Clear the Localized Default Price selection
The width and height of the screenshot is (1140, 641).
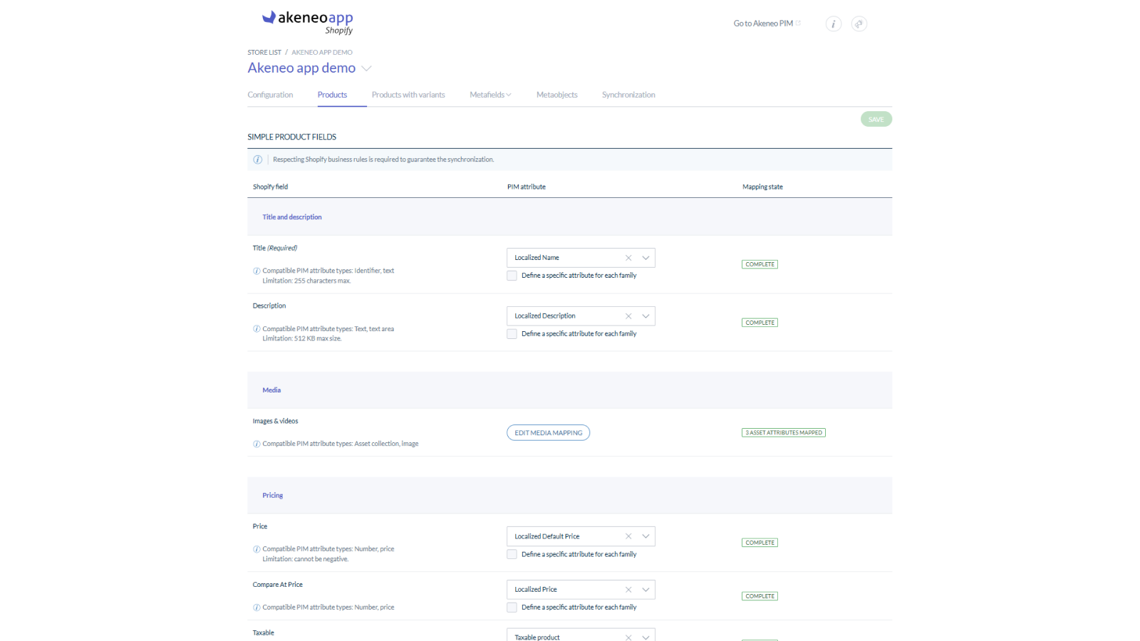pos(628,536)
